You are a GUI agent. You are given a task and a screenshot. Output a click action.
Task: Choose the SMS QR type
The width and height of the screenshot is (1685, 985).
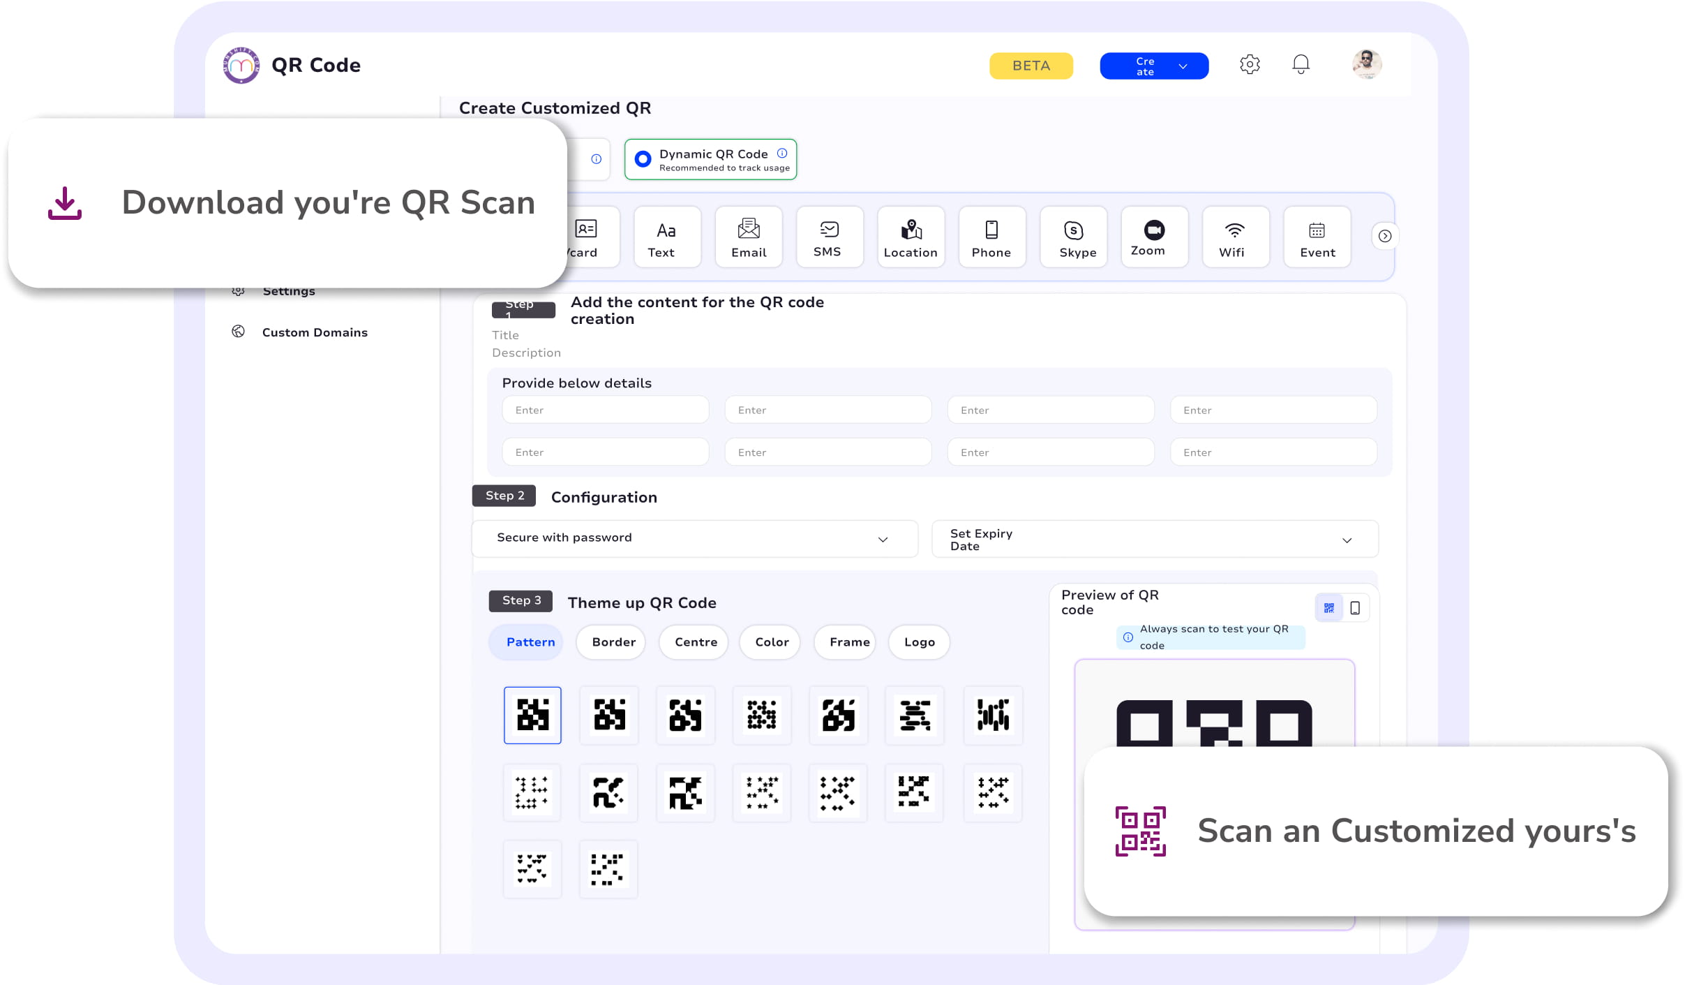tap(829, 237)
